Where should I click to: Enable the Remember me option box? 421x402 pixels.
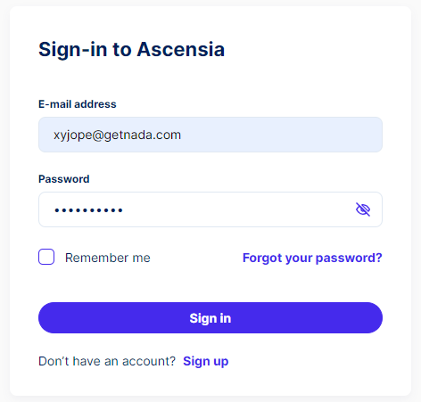click(46, 257)
